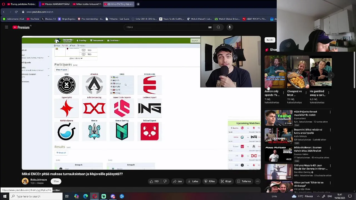Open the taskbar clock showing 19.41
Screen dimensions: 356x200
pos(340,196)
